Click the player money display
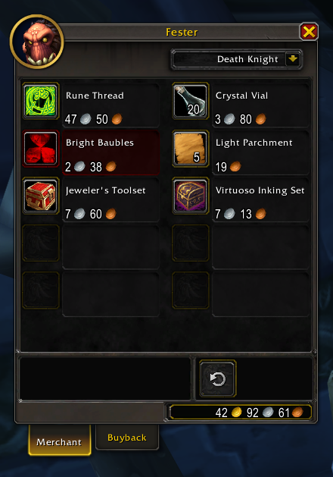 pyautogui.click(x=241, y=413)
